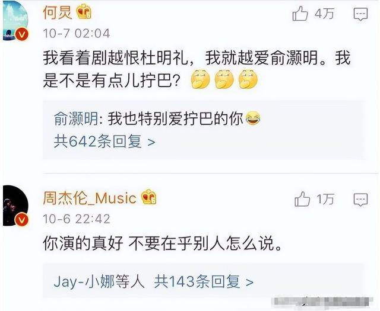Tap 俞灏明's reply 我也特别爱拧巴的你
This screenshot has height=311, width=380.
[x=176, y=118]
